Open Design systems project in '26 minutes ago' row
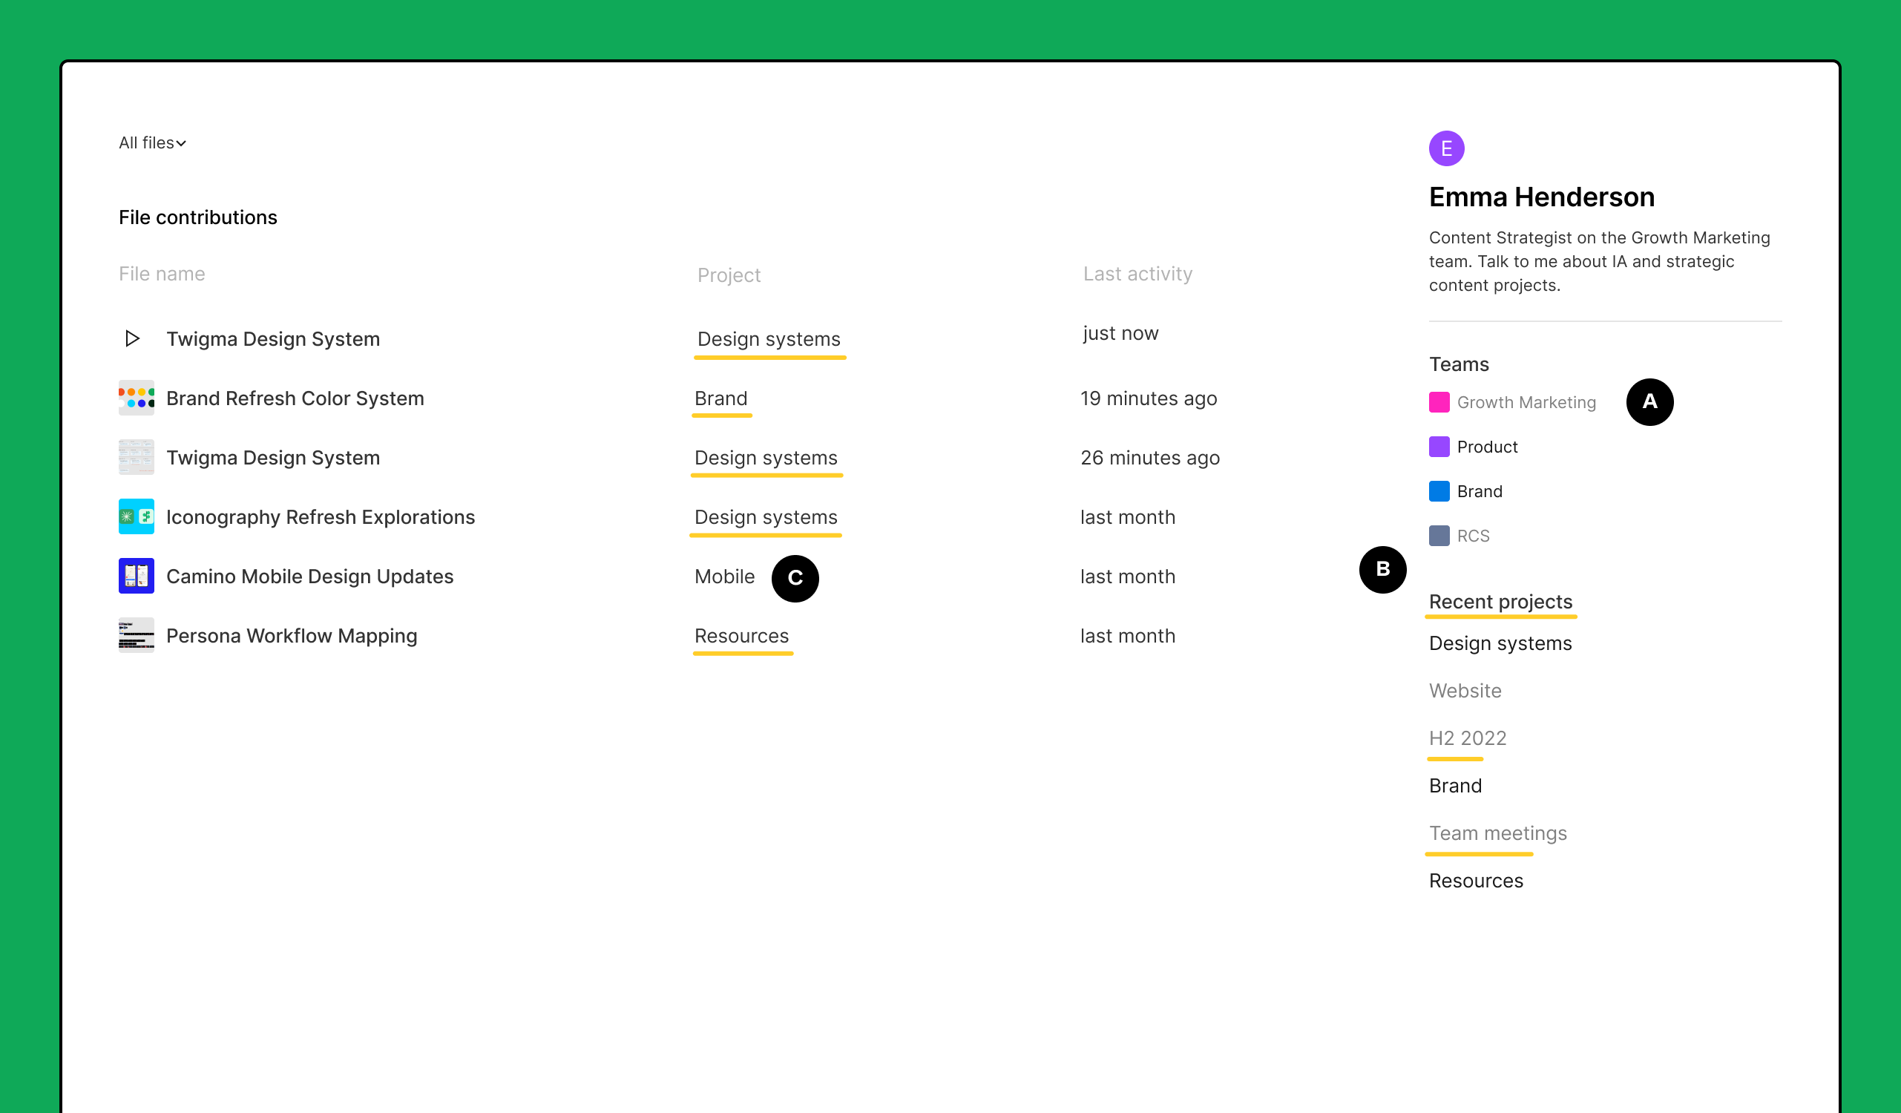The height and width of the screenshot is (1113, 1901). 766,459
